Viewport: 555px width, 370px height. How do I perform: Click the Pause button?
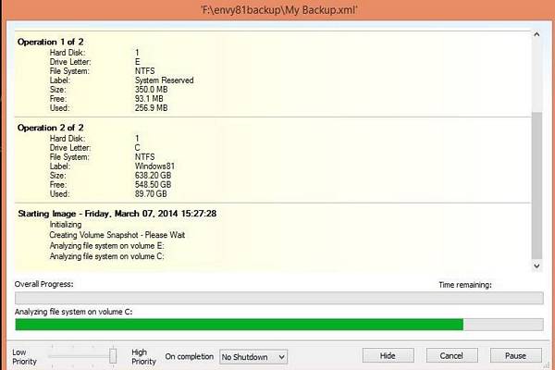pos(515,355)
